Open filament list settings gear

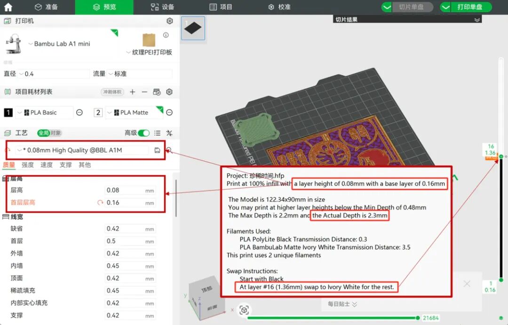(x=169, y=92)
